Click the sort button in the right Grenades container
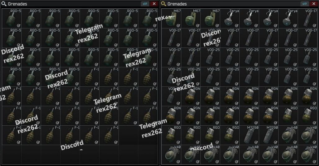Screen dimensions: 319x166 click(x=304, y=4)
